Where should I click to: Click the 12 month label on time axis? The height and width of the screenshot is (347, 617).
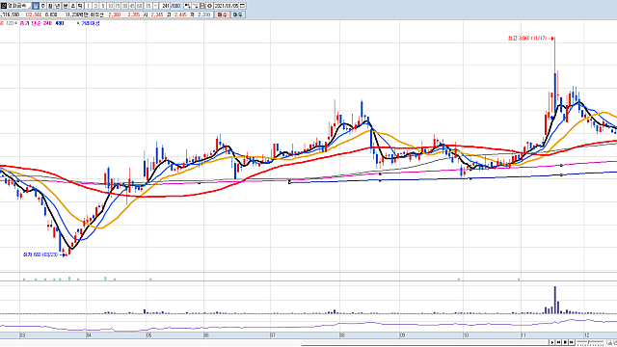point(587,335)
